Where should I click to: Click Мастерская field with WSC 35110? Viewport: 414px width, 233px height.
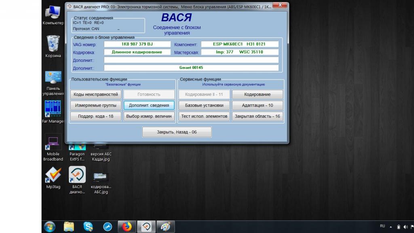point(240,52)
